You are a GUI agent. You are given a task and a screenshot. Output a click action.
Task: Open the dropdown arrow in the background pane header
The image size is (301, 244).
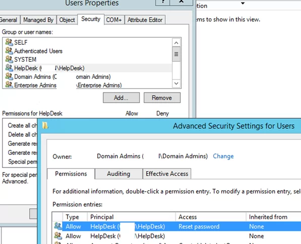point(243,3)
